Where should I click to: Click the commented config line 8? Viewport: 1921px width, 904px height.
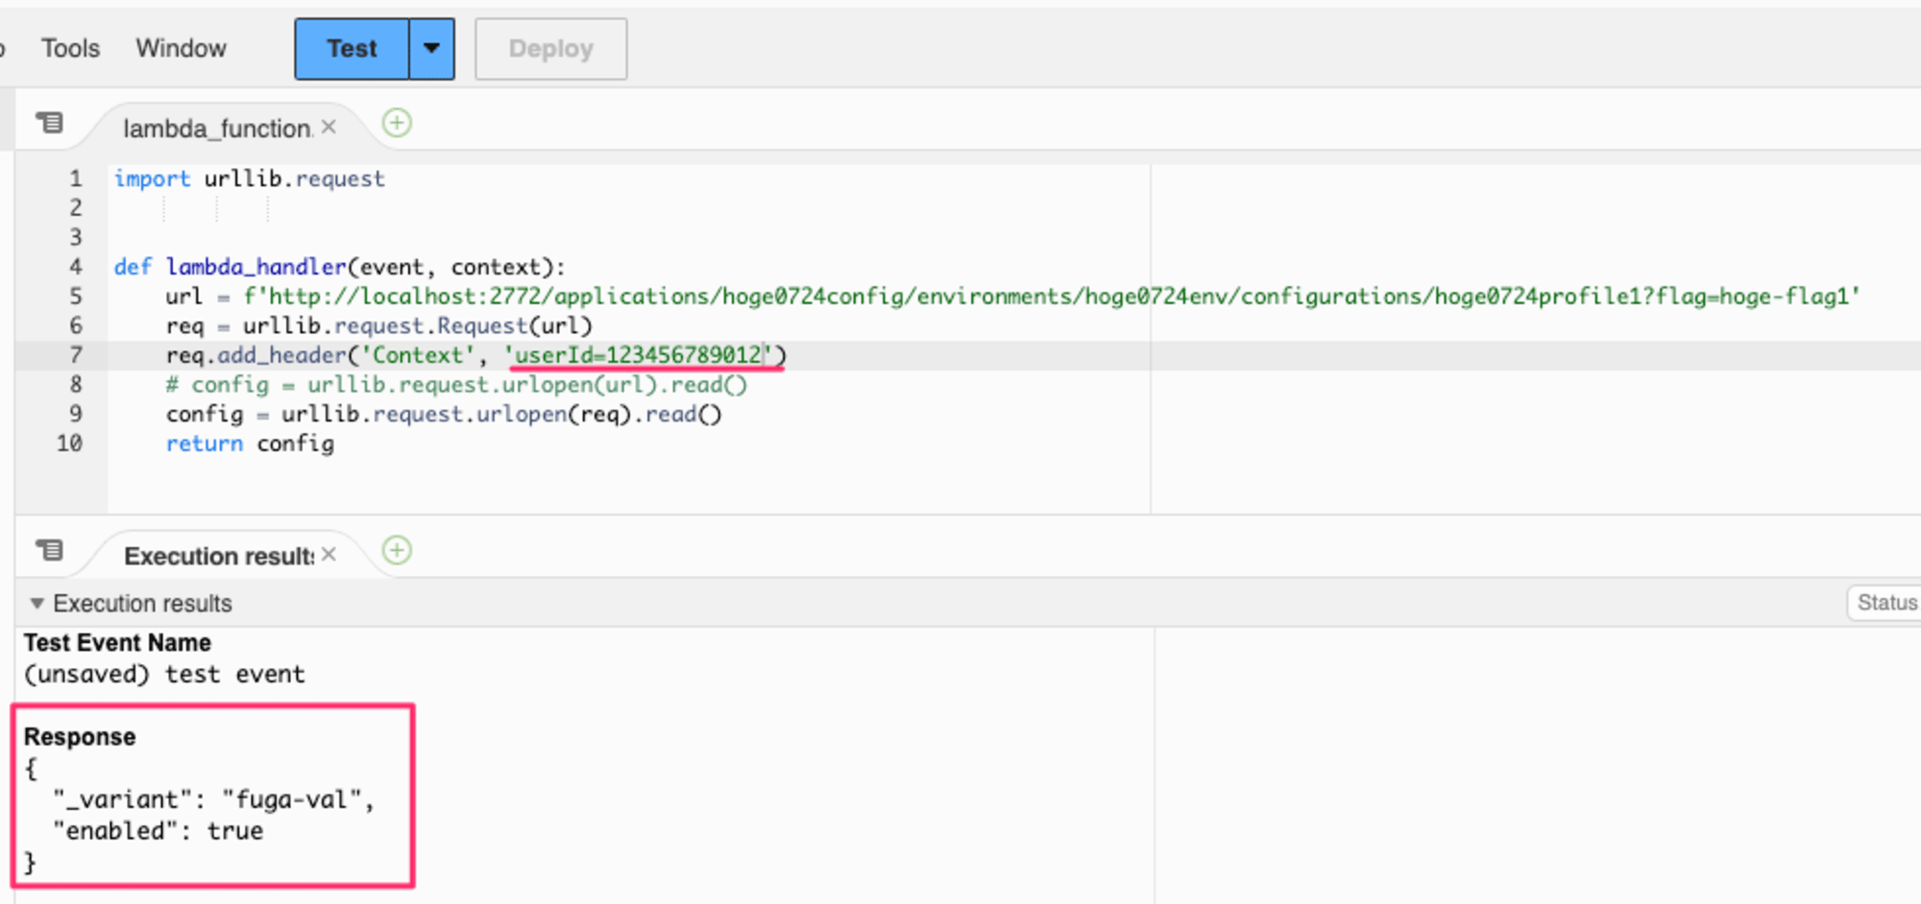point(456,385)
